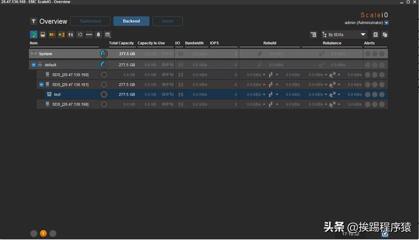
Task: Click the test row rebuild icon
Action: [270, 95]
